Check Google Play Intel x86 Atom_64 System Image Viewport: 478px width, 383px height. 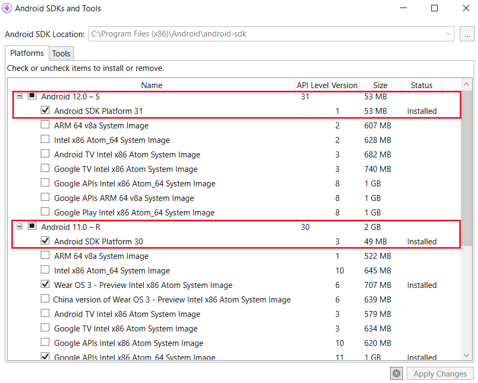click(x=45, y=212)
